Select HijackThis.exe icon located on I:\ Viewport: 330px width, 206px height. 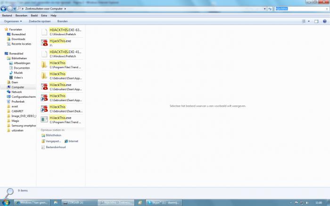point(44,43)
